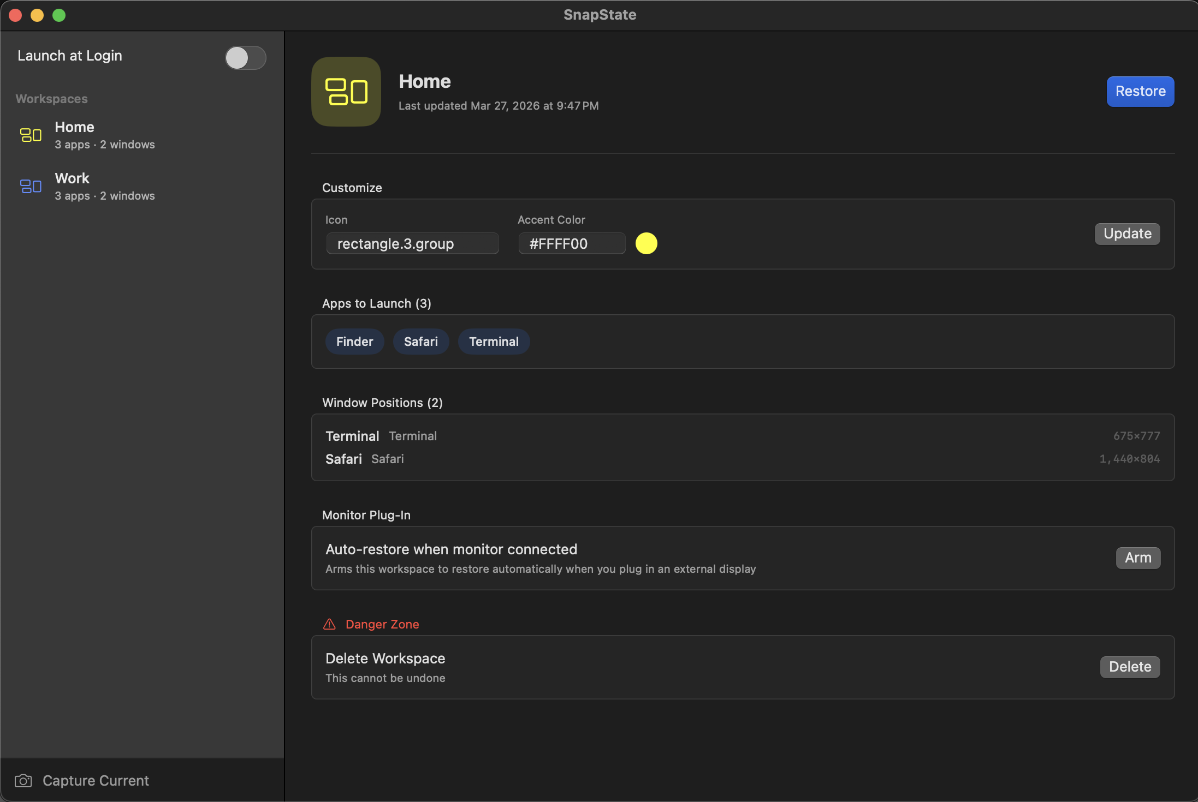This screenshot has height=802, width=1198.
Task: Click the Finder app chip
Action: coord(354,342)
